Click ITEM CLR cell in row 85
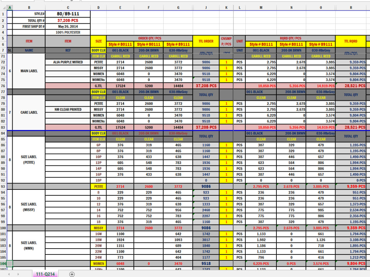This screenshot has height=277, width=370. pyautogui.click(x=98, y=139)
